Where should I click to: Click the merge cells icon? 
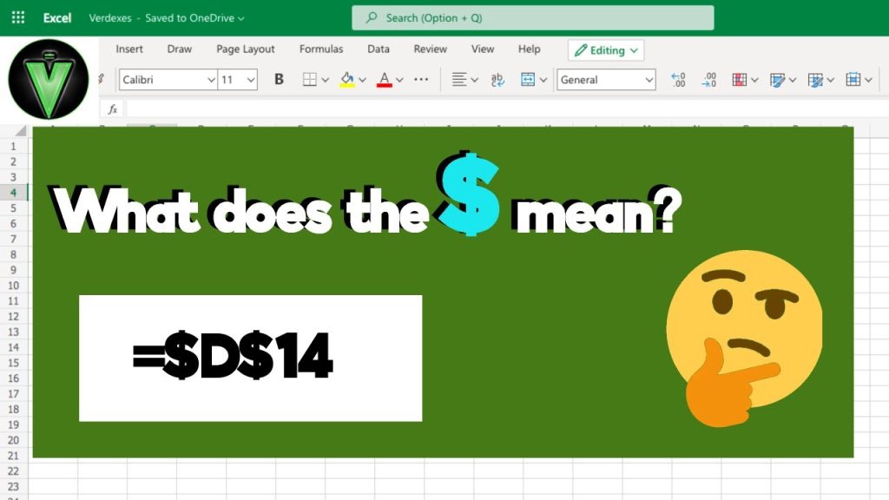[528, 80]
